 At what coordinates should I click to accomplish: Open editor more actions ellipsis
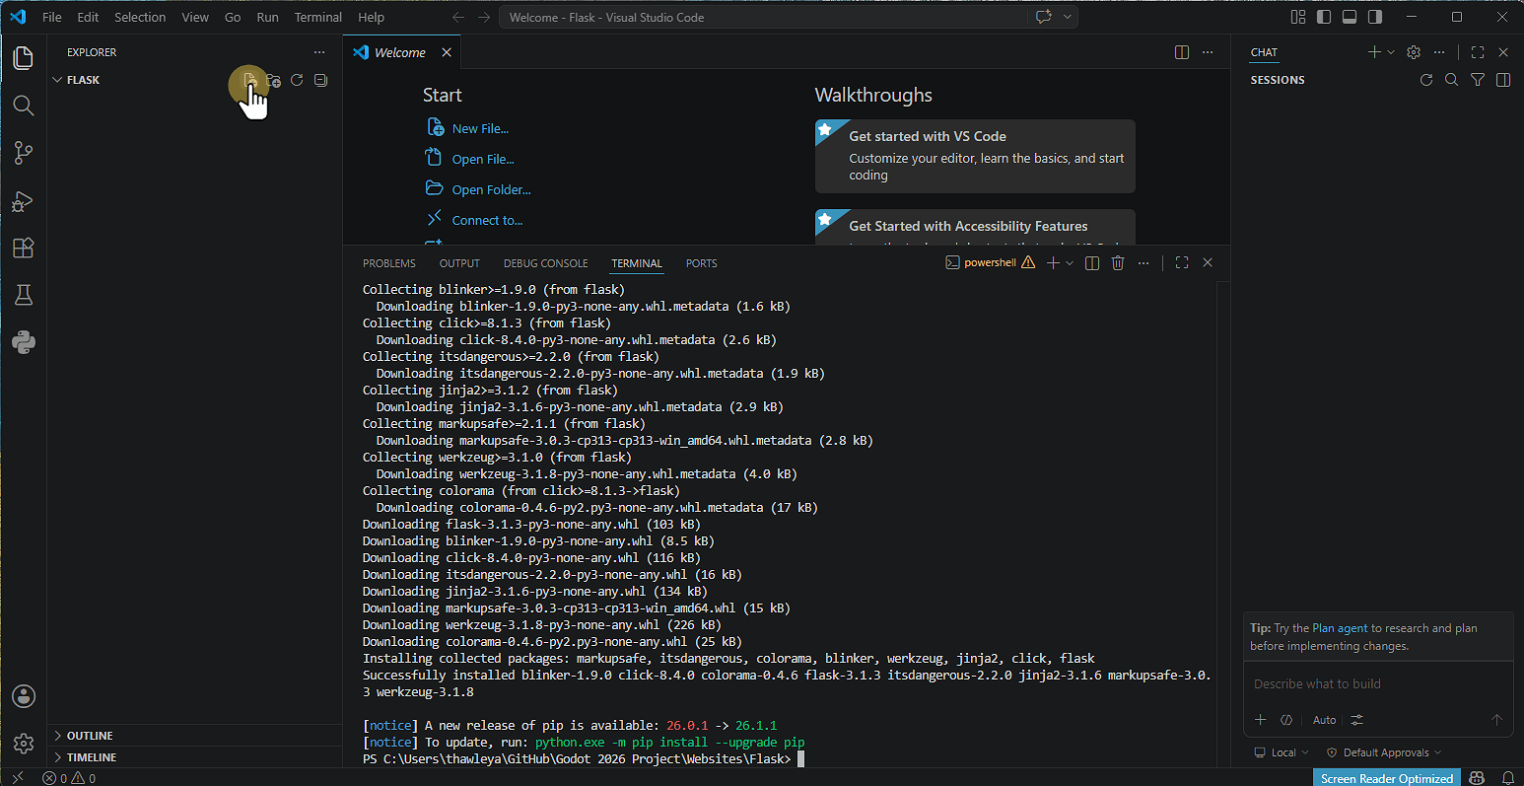(1208, 52)
